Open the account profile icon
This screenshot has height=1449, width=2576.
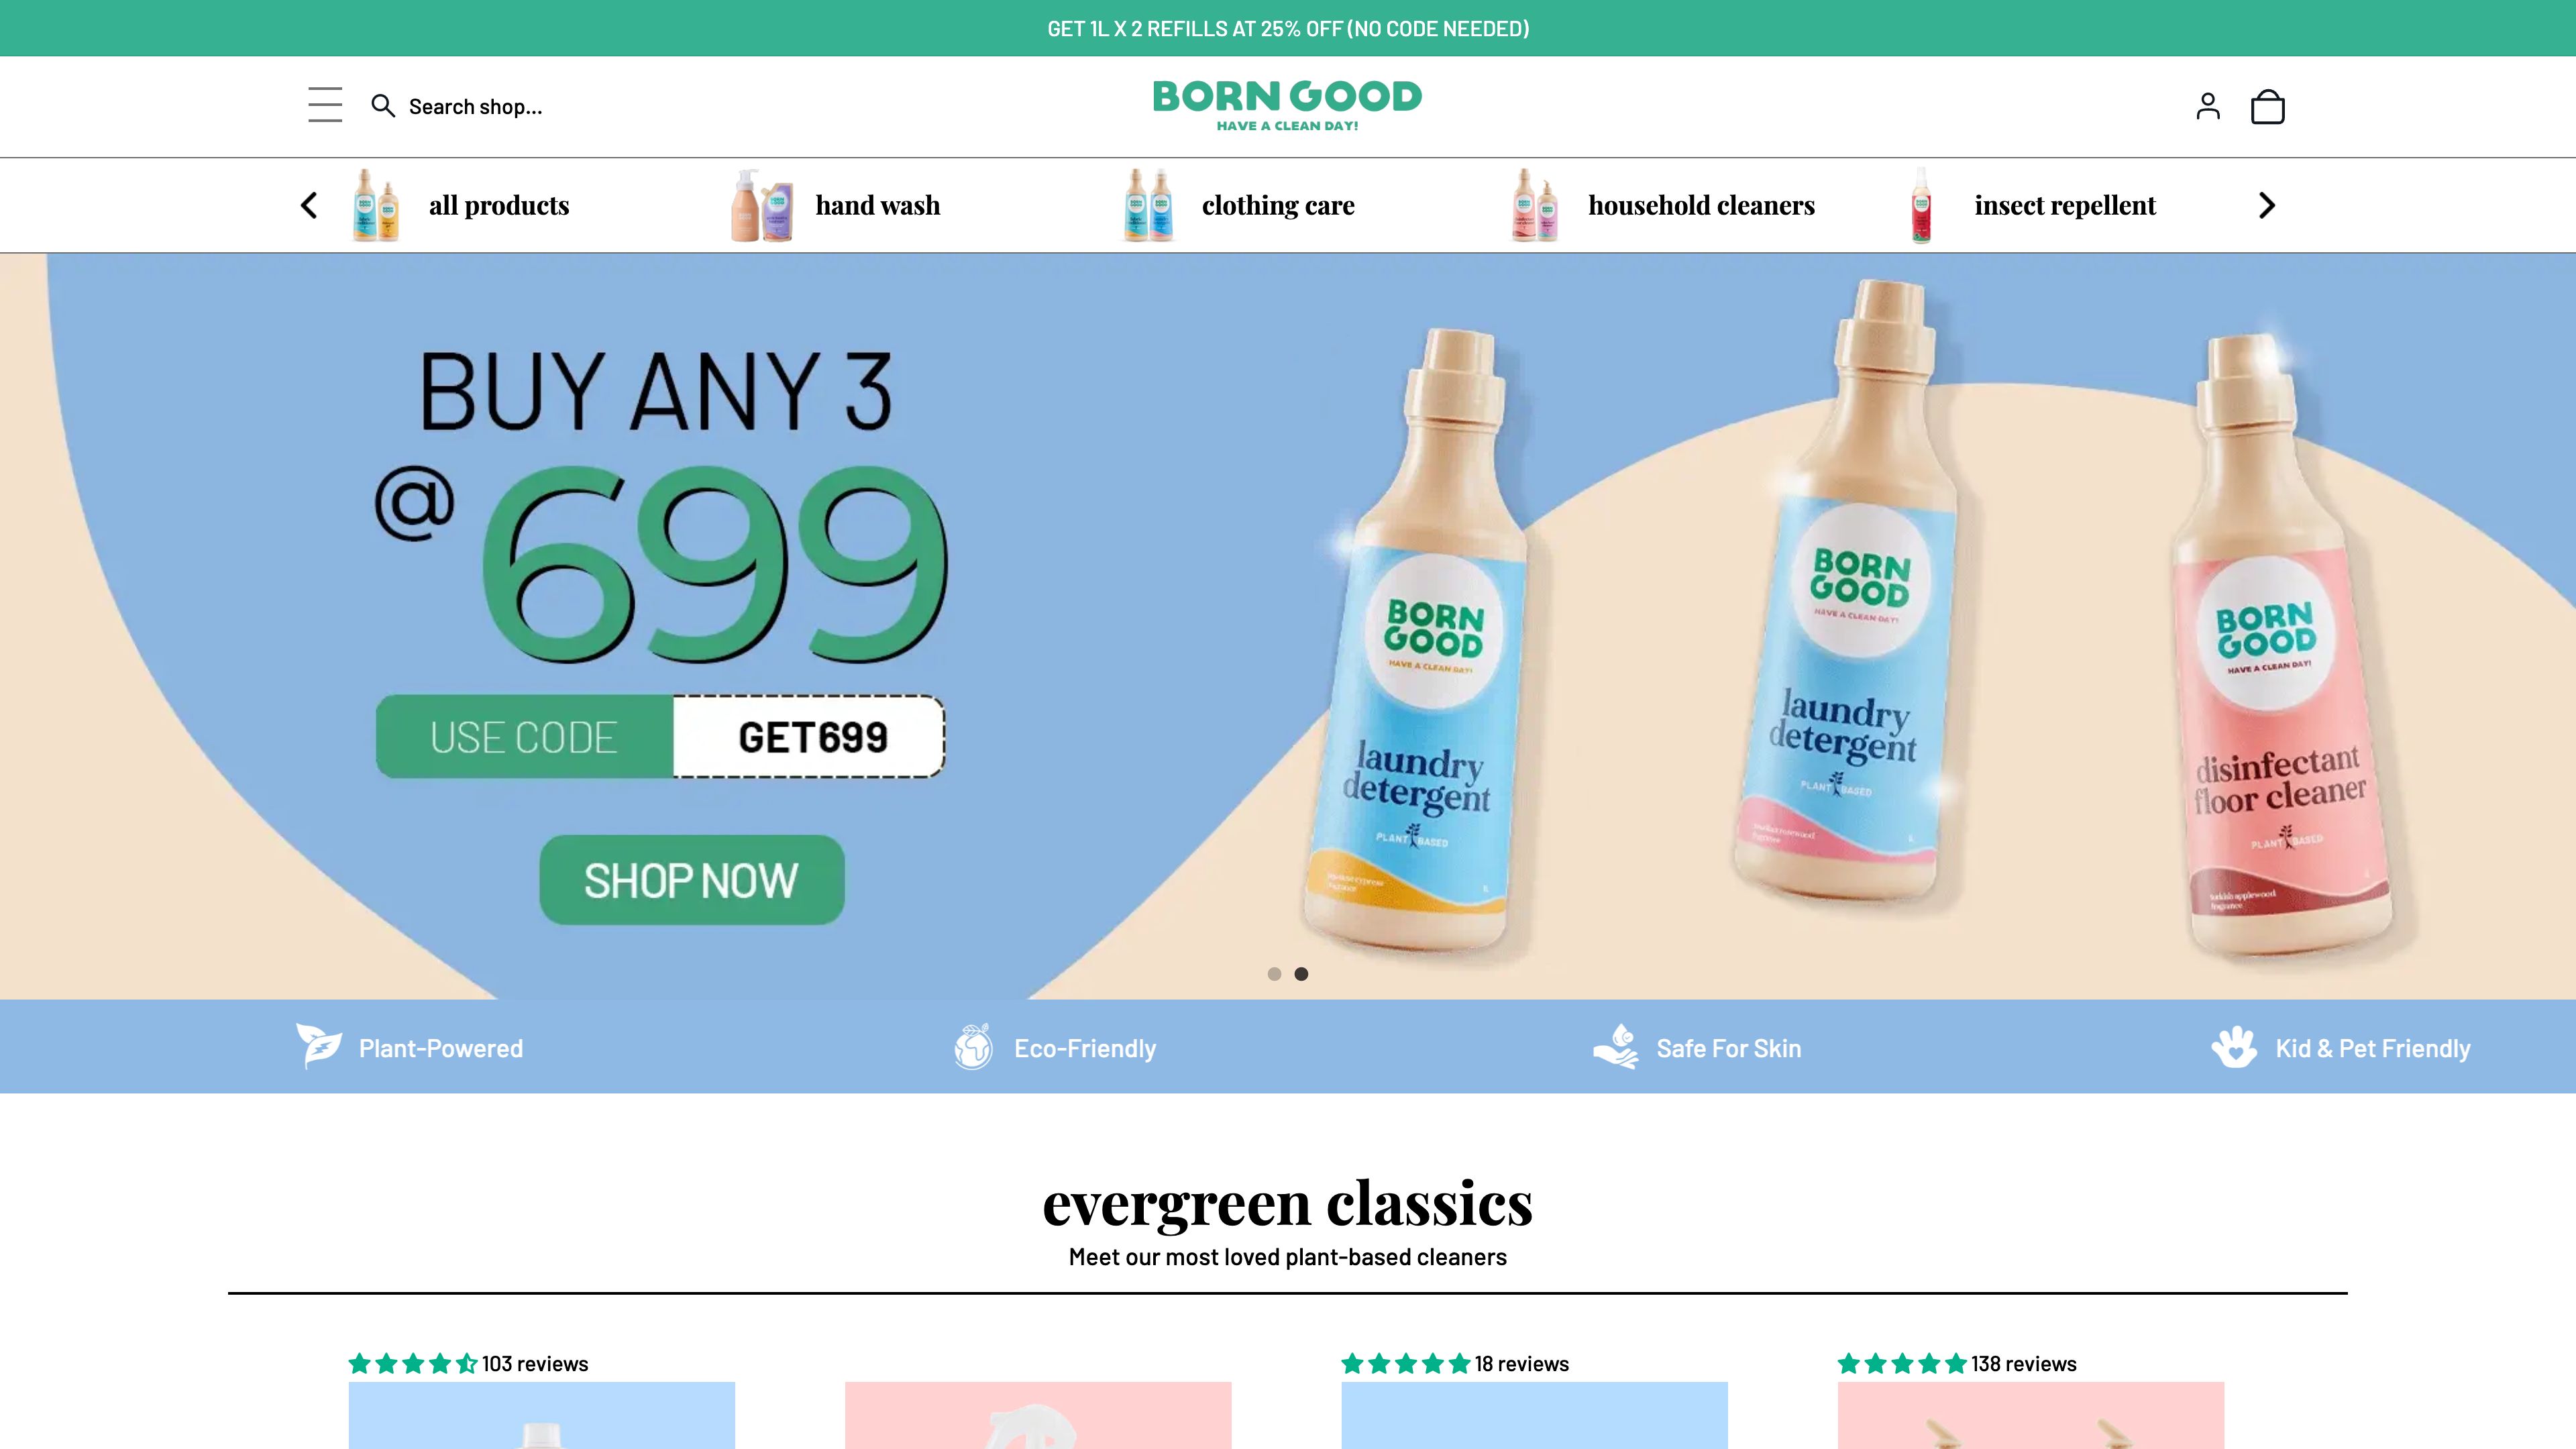click(x=2208, y=106)
